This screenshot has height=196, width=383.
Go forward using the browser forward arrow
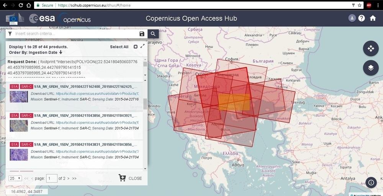13,5
